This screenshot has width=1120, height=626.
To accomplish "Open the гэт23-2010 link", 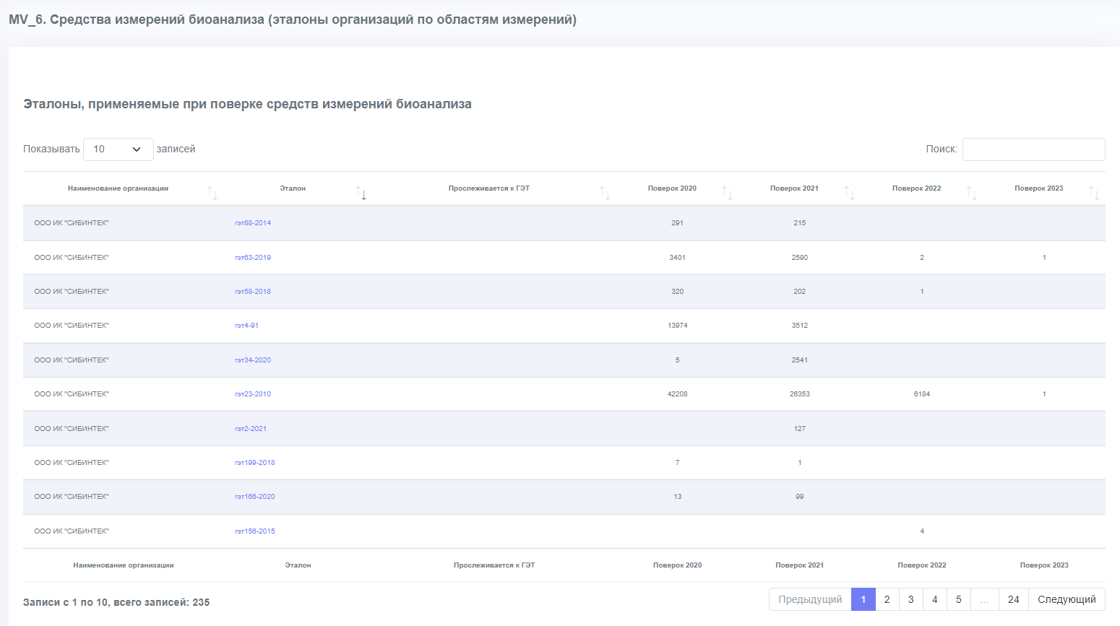I will click(x=253, y=394).
